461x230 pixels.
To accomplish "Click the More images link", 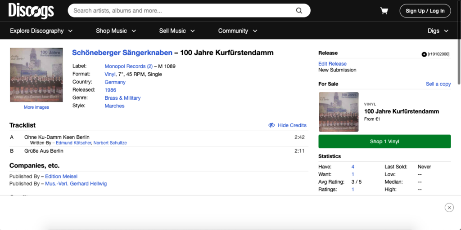I will point(36,107).
